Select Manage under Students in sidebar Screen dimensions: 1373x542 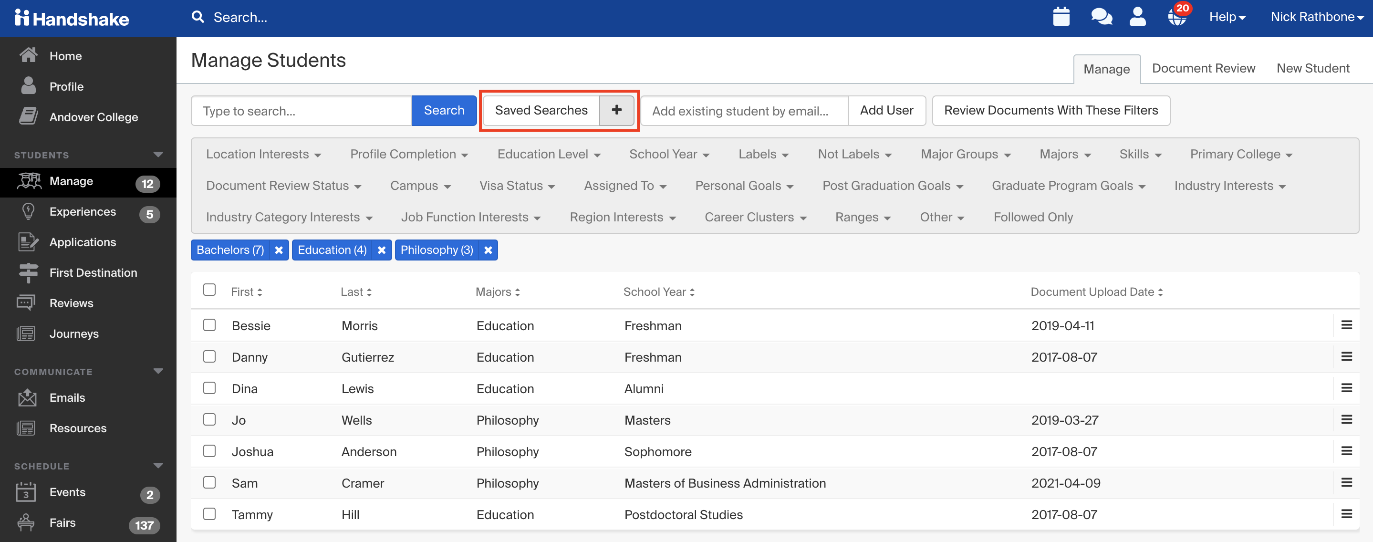click(x=88, y=182)
